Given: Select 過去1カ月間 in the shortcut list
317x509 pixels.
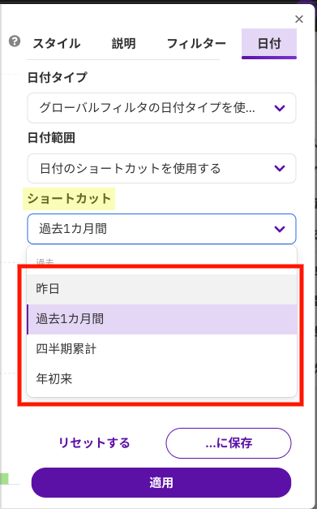Looking at the screenshot, I should pyautogui.click(x=161, y=319).
